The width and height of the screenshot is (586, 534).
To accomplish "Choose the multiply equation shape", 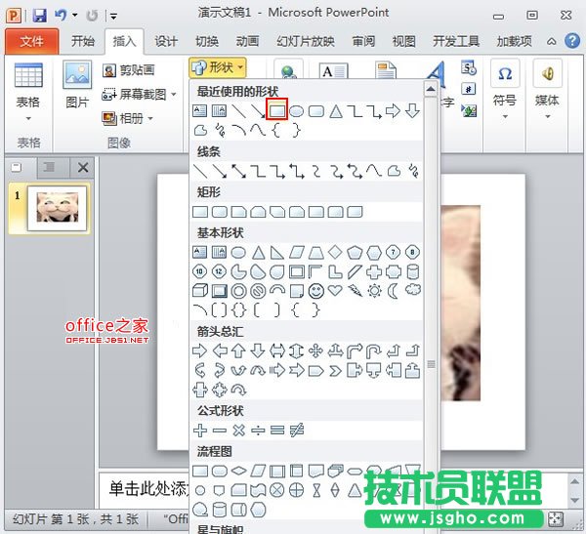I will pyautogui.click(x=239, y=431).
